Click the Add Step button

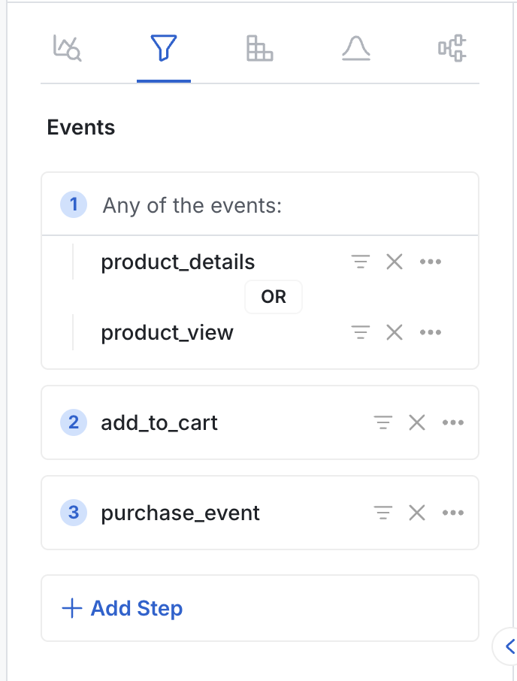tap(121, 608)
